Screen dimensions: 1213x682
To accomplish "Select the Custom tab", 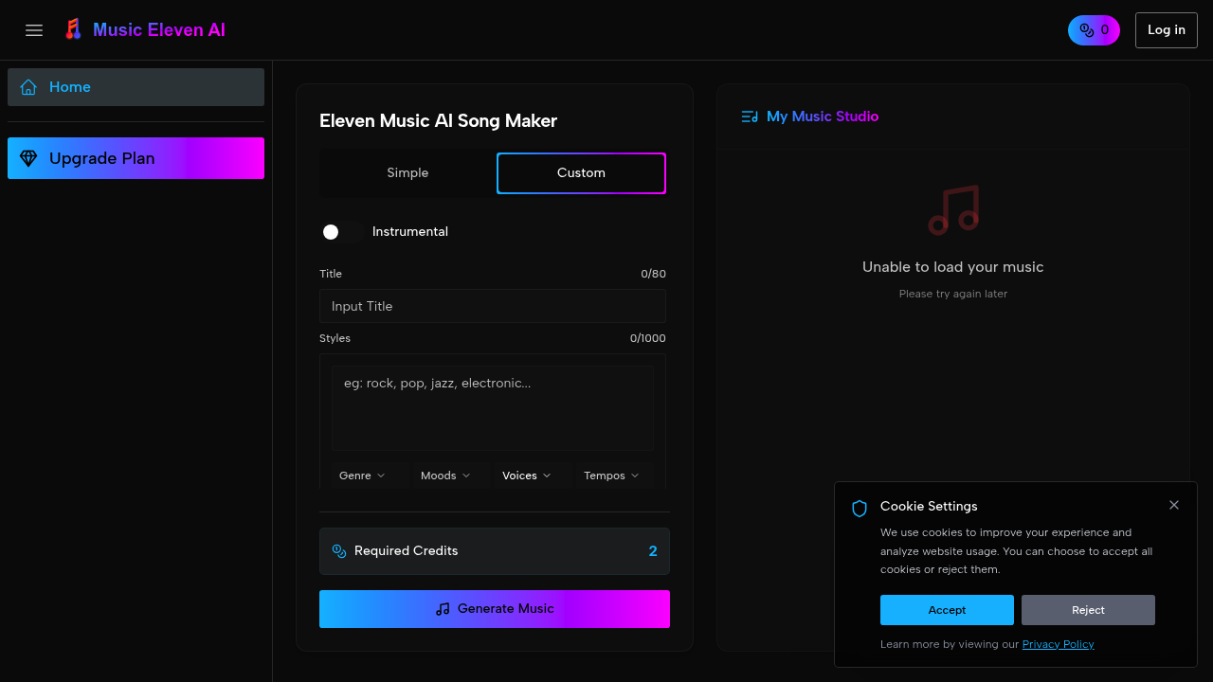I will 581,172.
